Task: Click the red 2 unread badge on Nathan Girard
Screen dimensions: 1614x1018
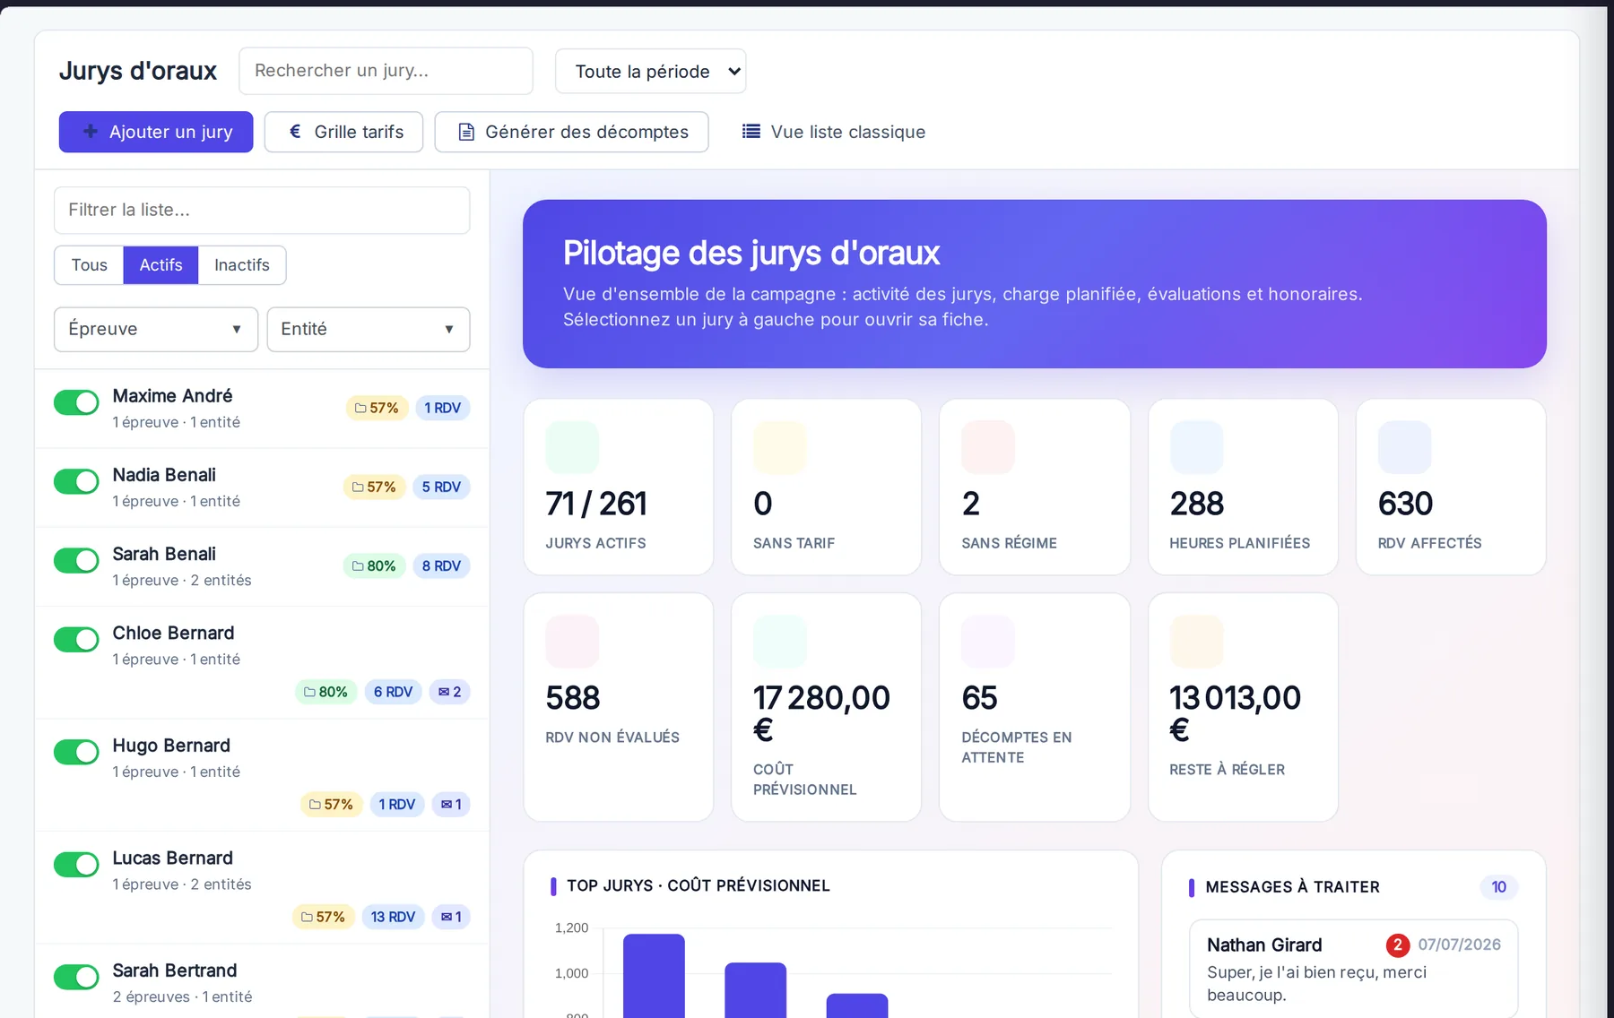Action: 1398,945
